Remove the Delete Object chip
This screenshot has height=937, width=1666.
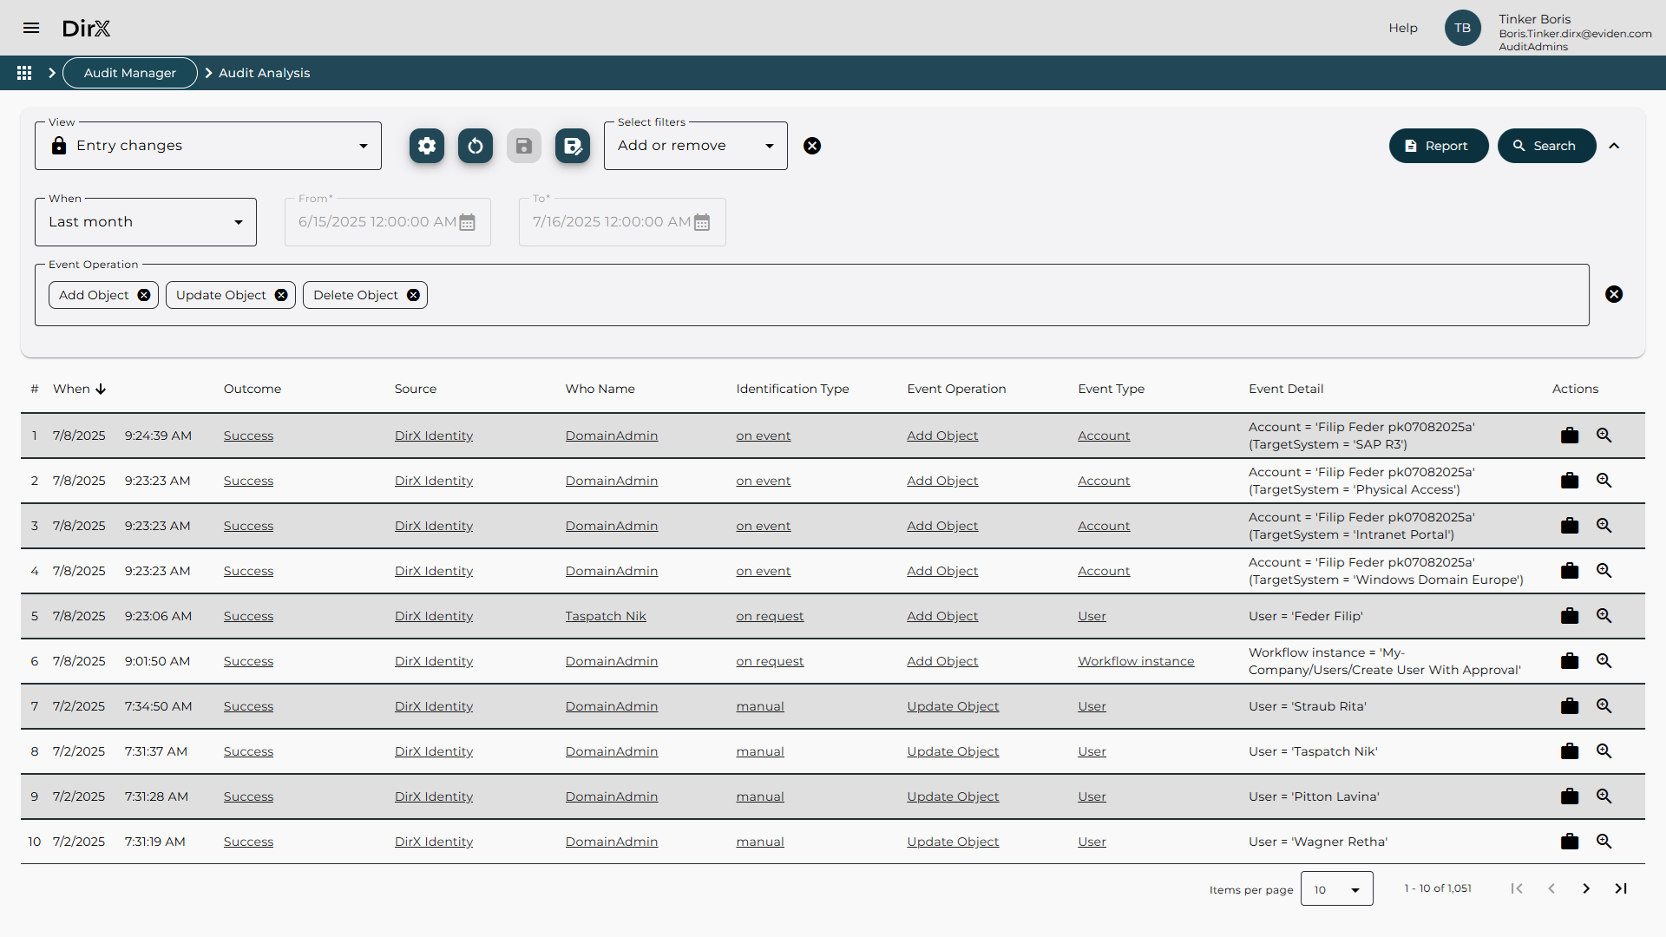tap(414, 295)
